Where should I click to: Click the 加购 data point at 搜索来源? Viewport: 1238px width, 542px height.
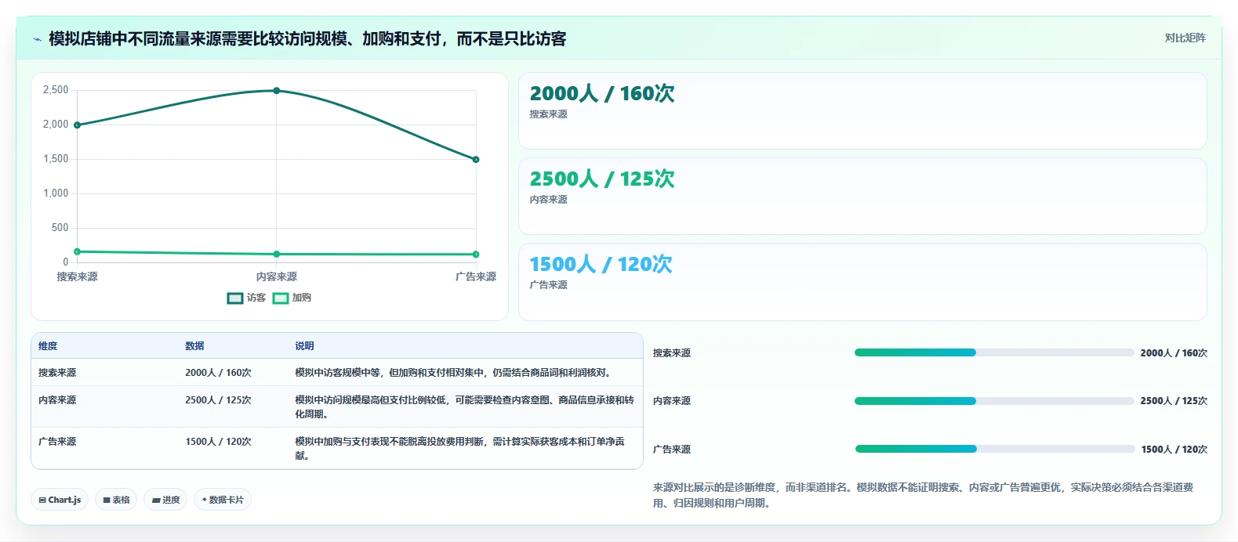[77, 251]
